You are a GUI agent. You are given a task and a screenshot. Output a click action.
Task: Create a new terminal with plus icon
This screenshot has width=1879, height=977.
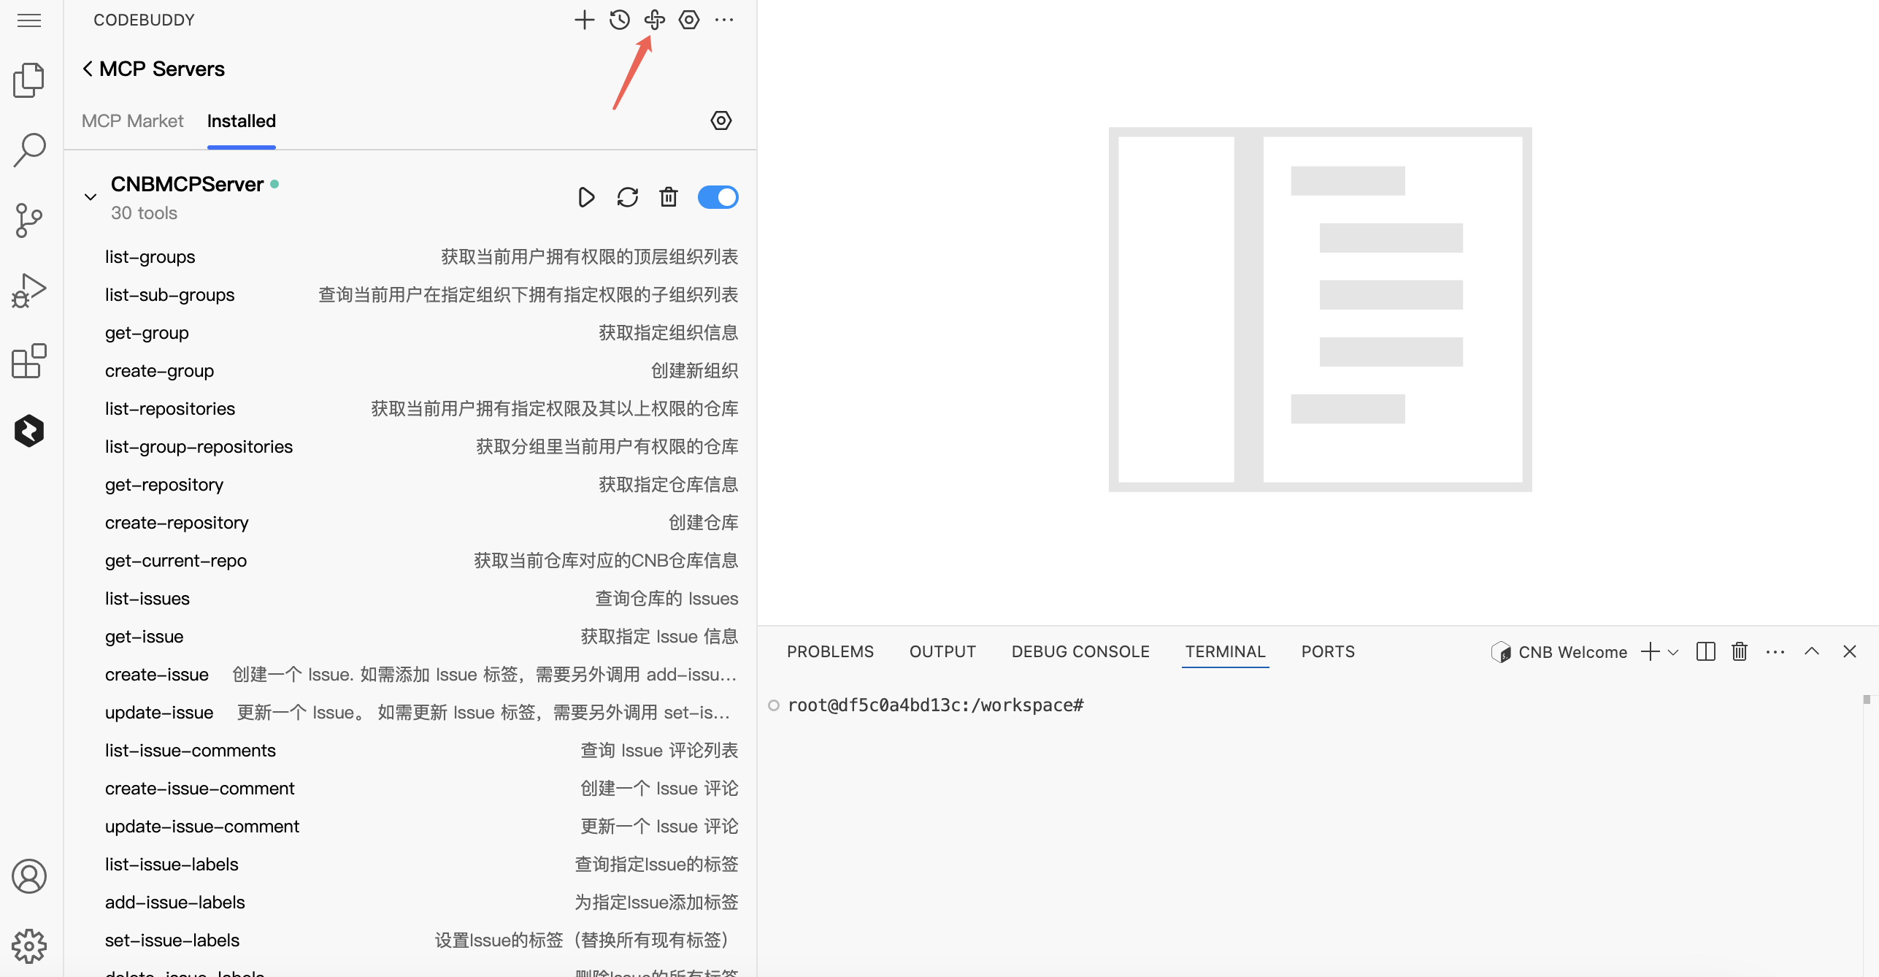click(1650, 652)
